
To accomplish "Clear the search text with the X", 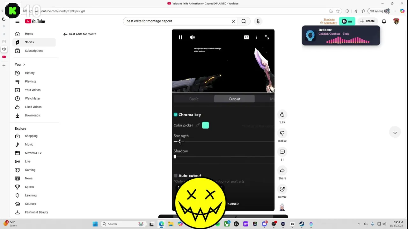I will pos(233,21).
